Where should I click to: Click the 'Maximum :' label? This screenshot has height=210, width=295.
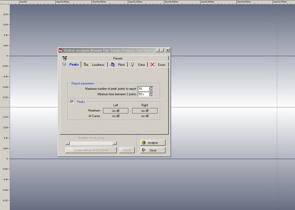95,111
